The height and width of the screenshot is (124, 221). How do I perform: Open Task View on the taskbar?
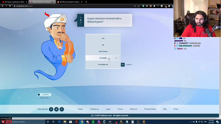coord(54,122)
